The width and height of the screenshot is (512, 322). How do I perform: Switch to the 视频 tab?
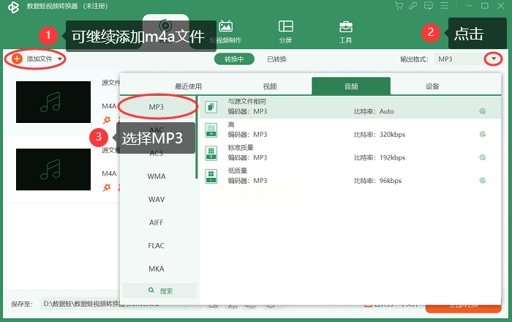[x=270, y=86]
